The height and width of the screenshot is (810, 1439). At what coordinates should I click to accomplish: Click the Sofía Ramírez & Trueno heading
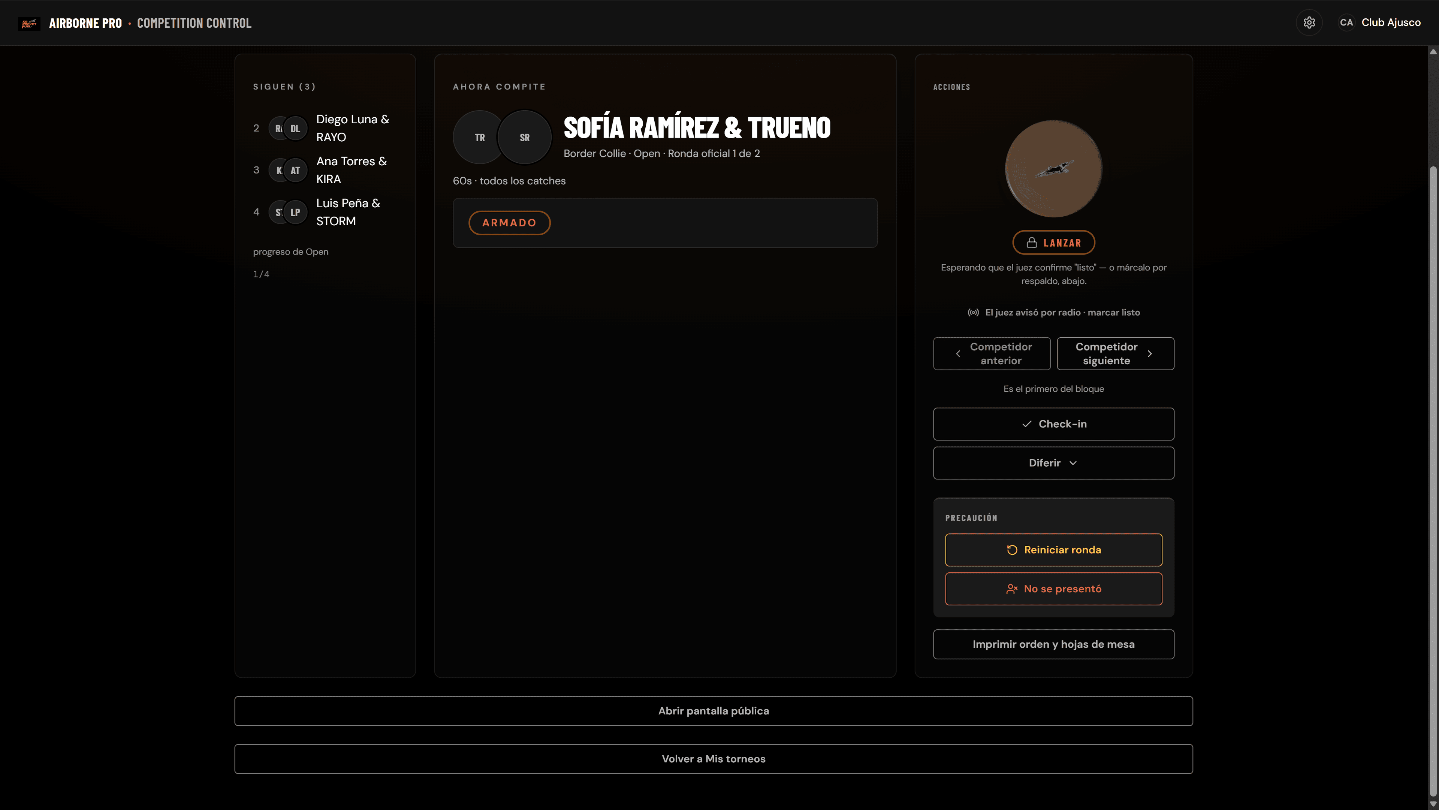(x=697, y=127)
